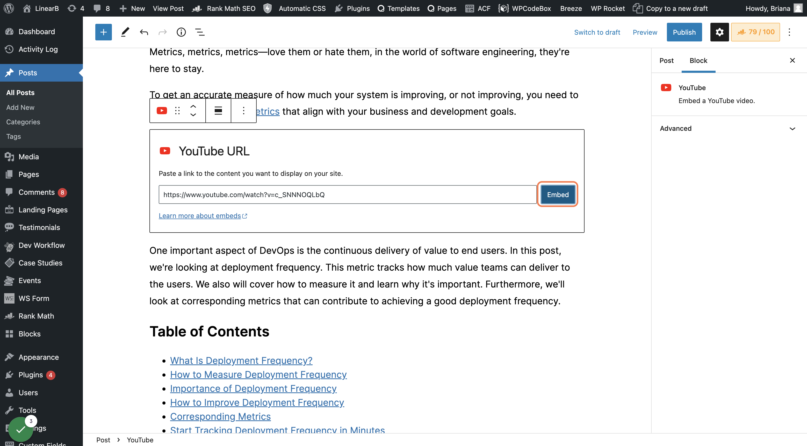Click Copy to a new draft

pos(670,8)
